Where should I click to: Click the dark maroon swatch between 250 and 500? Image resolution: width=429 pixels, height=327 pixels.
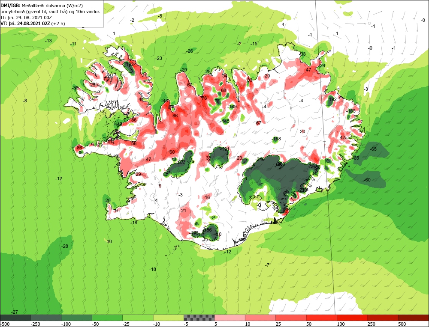(383, 318)
